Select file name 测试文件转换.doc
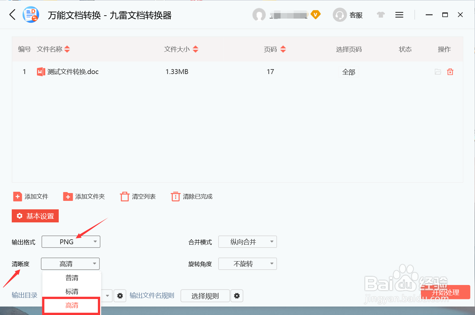 73,72
